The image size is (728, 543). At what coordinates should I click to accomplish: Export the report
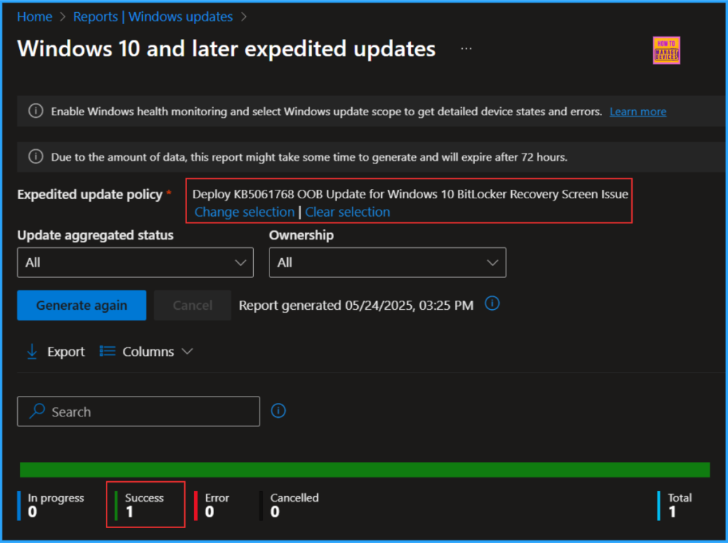pyautogui.click(x=65, y=351)
